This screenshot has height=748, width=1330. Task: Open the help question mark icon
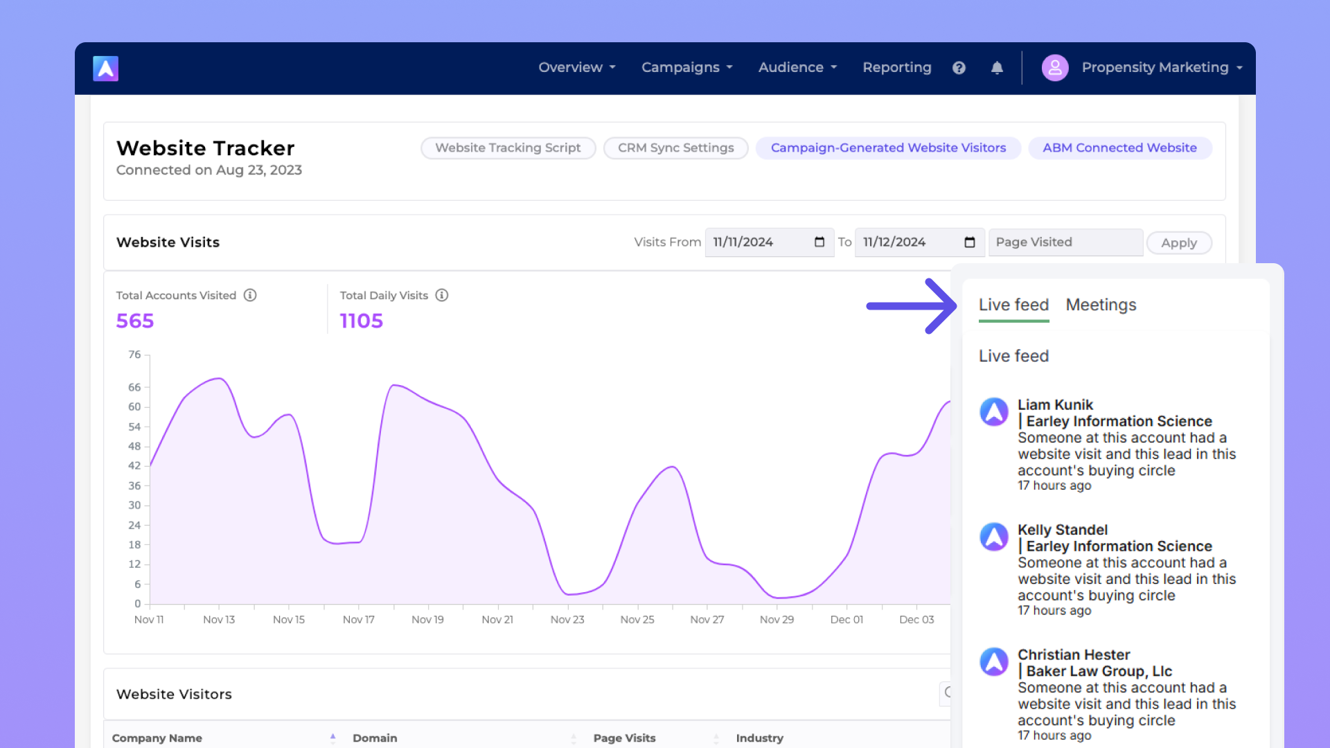(x=959, y=68)
